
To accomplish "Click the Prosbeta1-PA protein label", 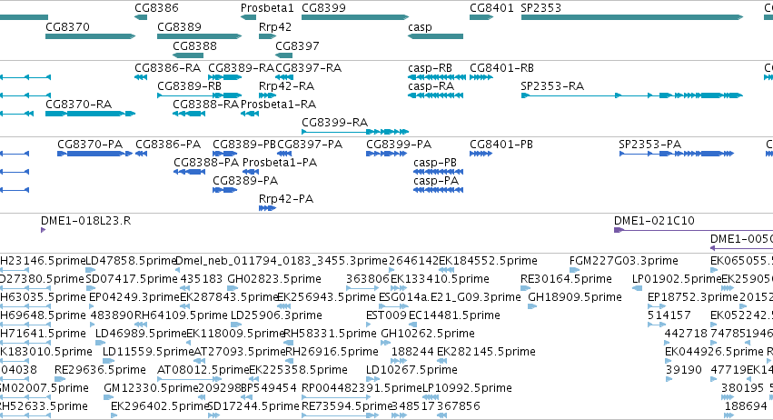I will [x=280, y=163].
